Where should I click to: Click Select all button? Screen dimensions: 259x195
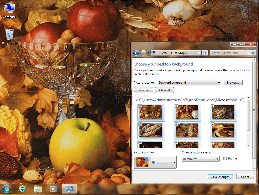143,90
